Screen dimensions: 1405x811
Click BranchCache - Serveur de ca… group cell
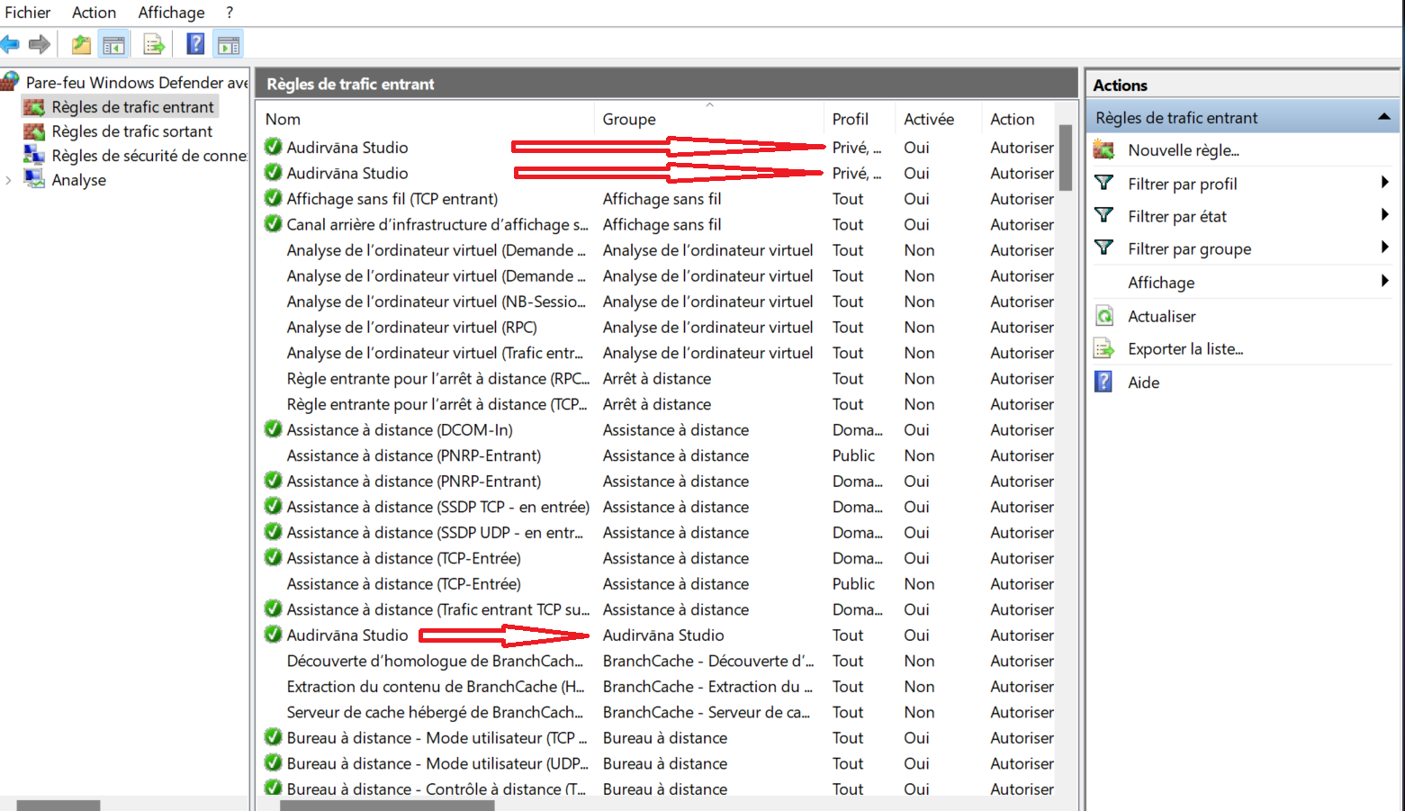tap(707, 712)
